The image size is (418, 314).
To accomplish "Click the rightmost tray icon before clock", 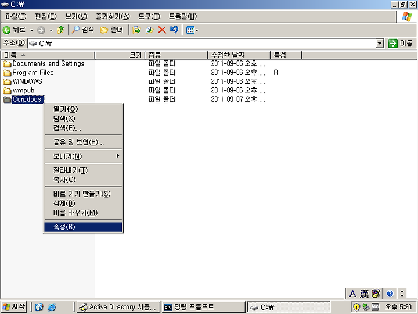I will pyautogui.click(x=375, y=307).
